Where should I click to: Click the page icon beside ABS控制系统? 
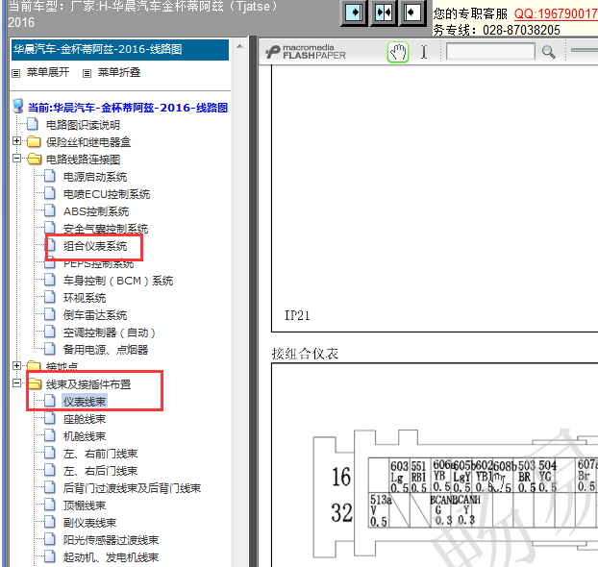[50, 210]
